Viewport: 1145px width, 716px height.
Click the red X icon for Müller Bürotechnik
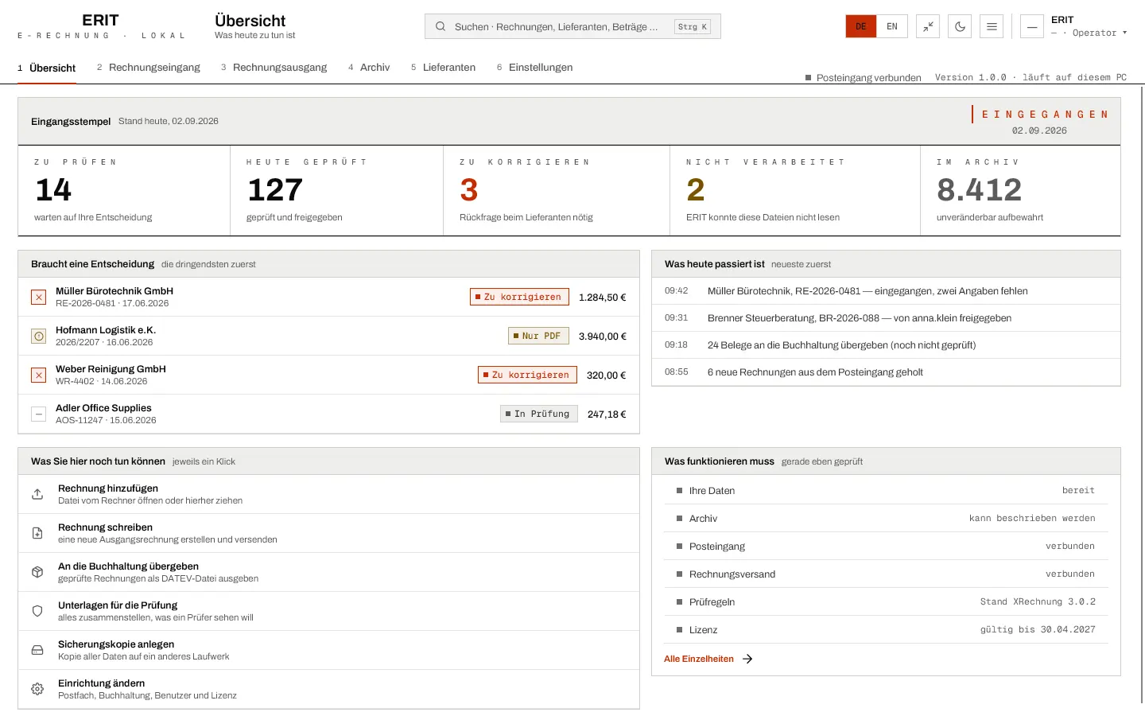(x=38, y=297)
